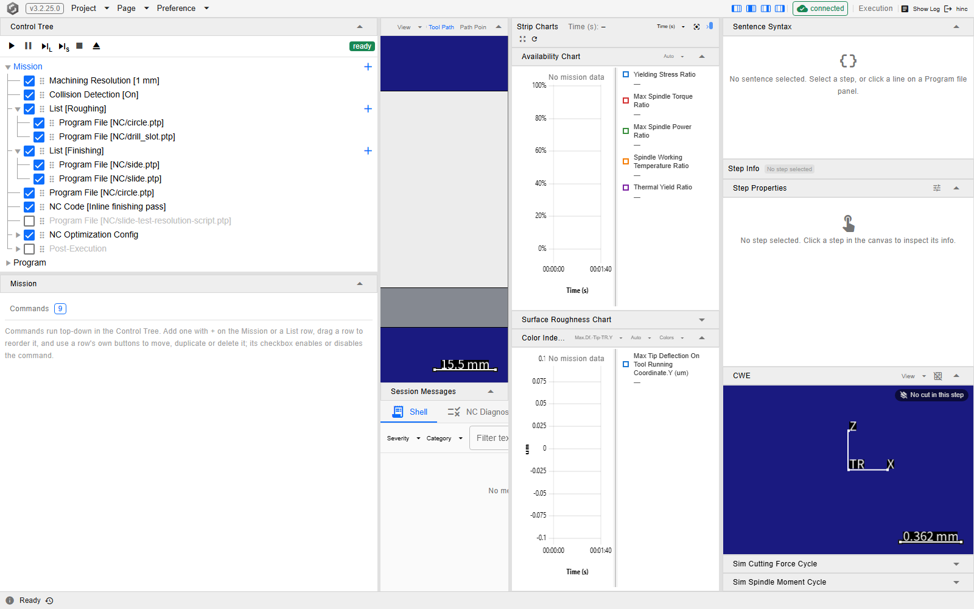Click the CWE grid toggle icon
This screenshot has height=609, width=974.
(937, 376)
